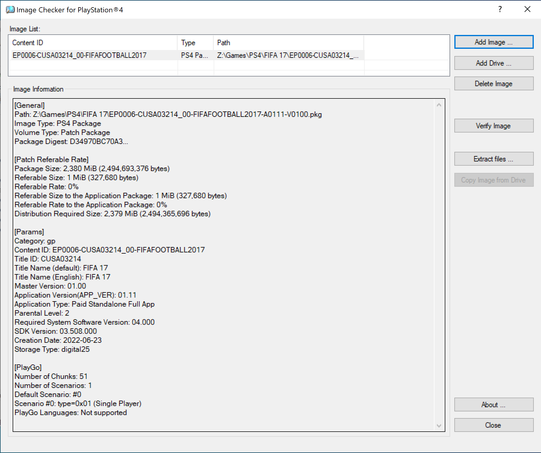Open the Add Drive dialog
This screenshot has height=453, width=541.
pyautogui.click(x=494, y=63)
